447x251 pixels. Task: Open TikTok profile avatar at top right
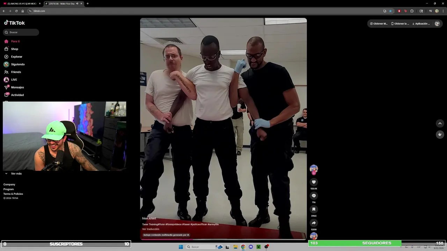point(437,24)
